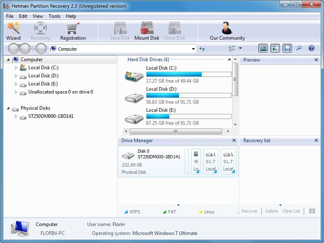Image resolution: width=324 pixels, height=243 pixels.
Task: Toggle the FAT file system filter
Action: [x=169, y=211]
